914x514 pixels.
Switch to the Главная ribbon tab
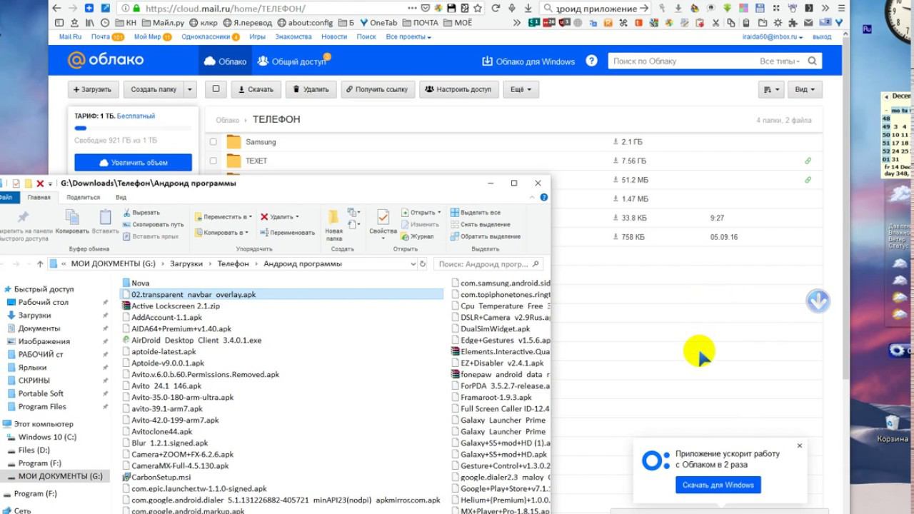coord(39,197)
